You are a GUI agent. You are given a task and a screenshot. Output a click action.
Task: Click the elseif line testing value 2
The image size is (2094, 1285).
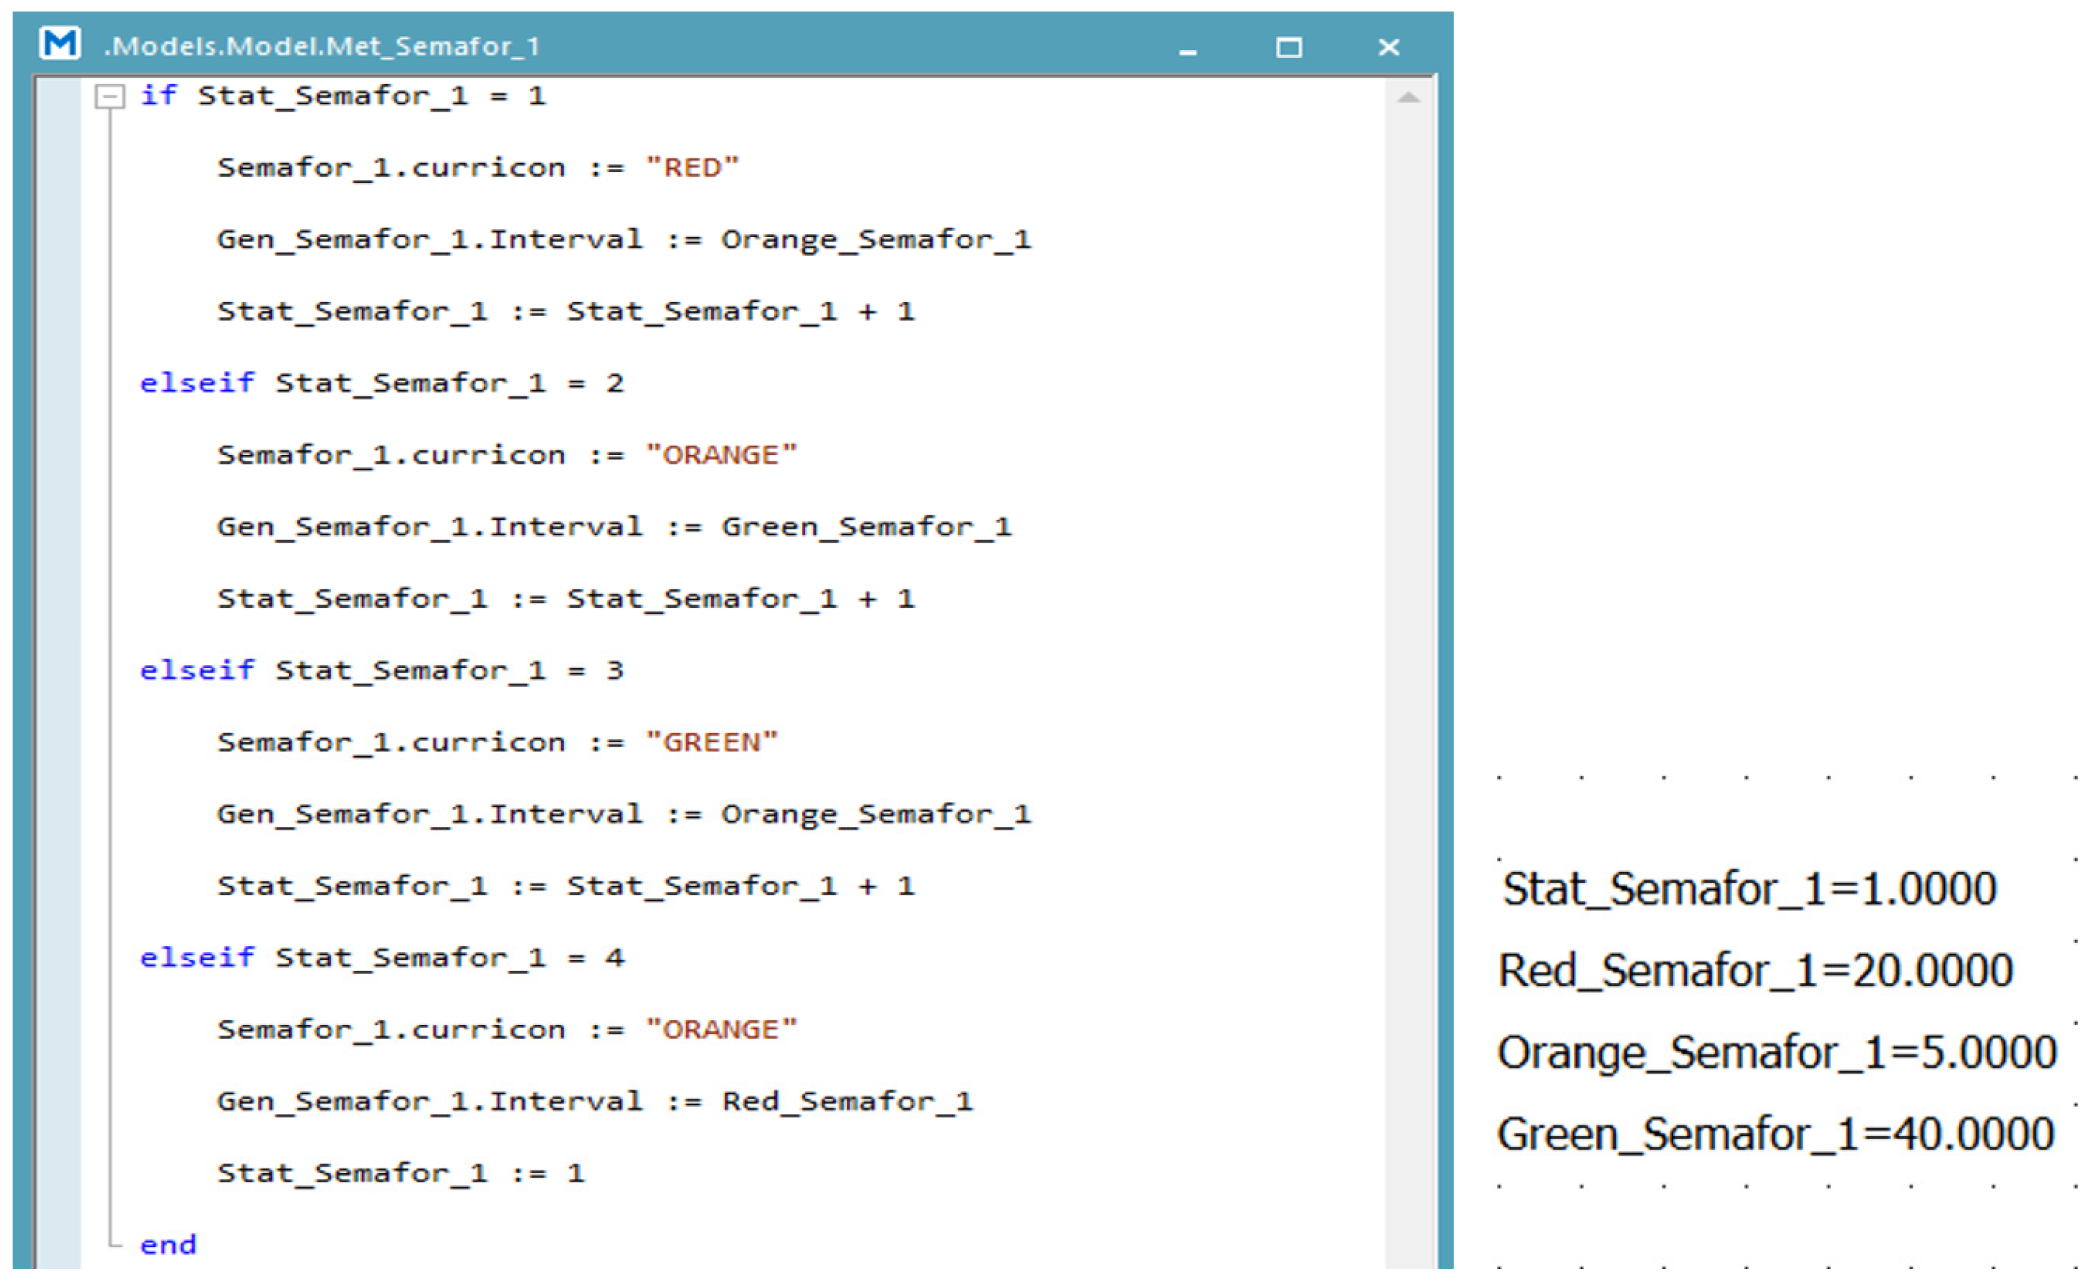click(x=382, y=384)
